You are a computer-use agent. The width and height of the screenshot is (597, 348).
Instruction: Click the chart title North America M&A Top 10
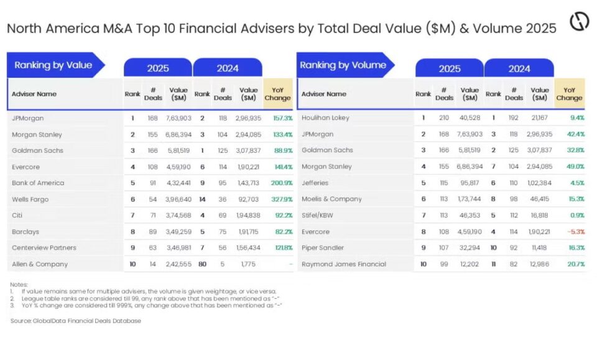tap(281, 29)
